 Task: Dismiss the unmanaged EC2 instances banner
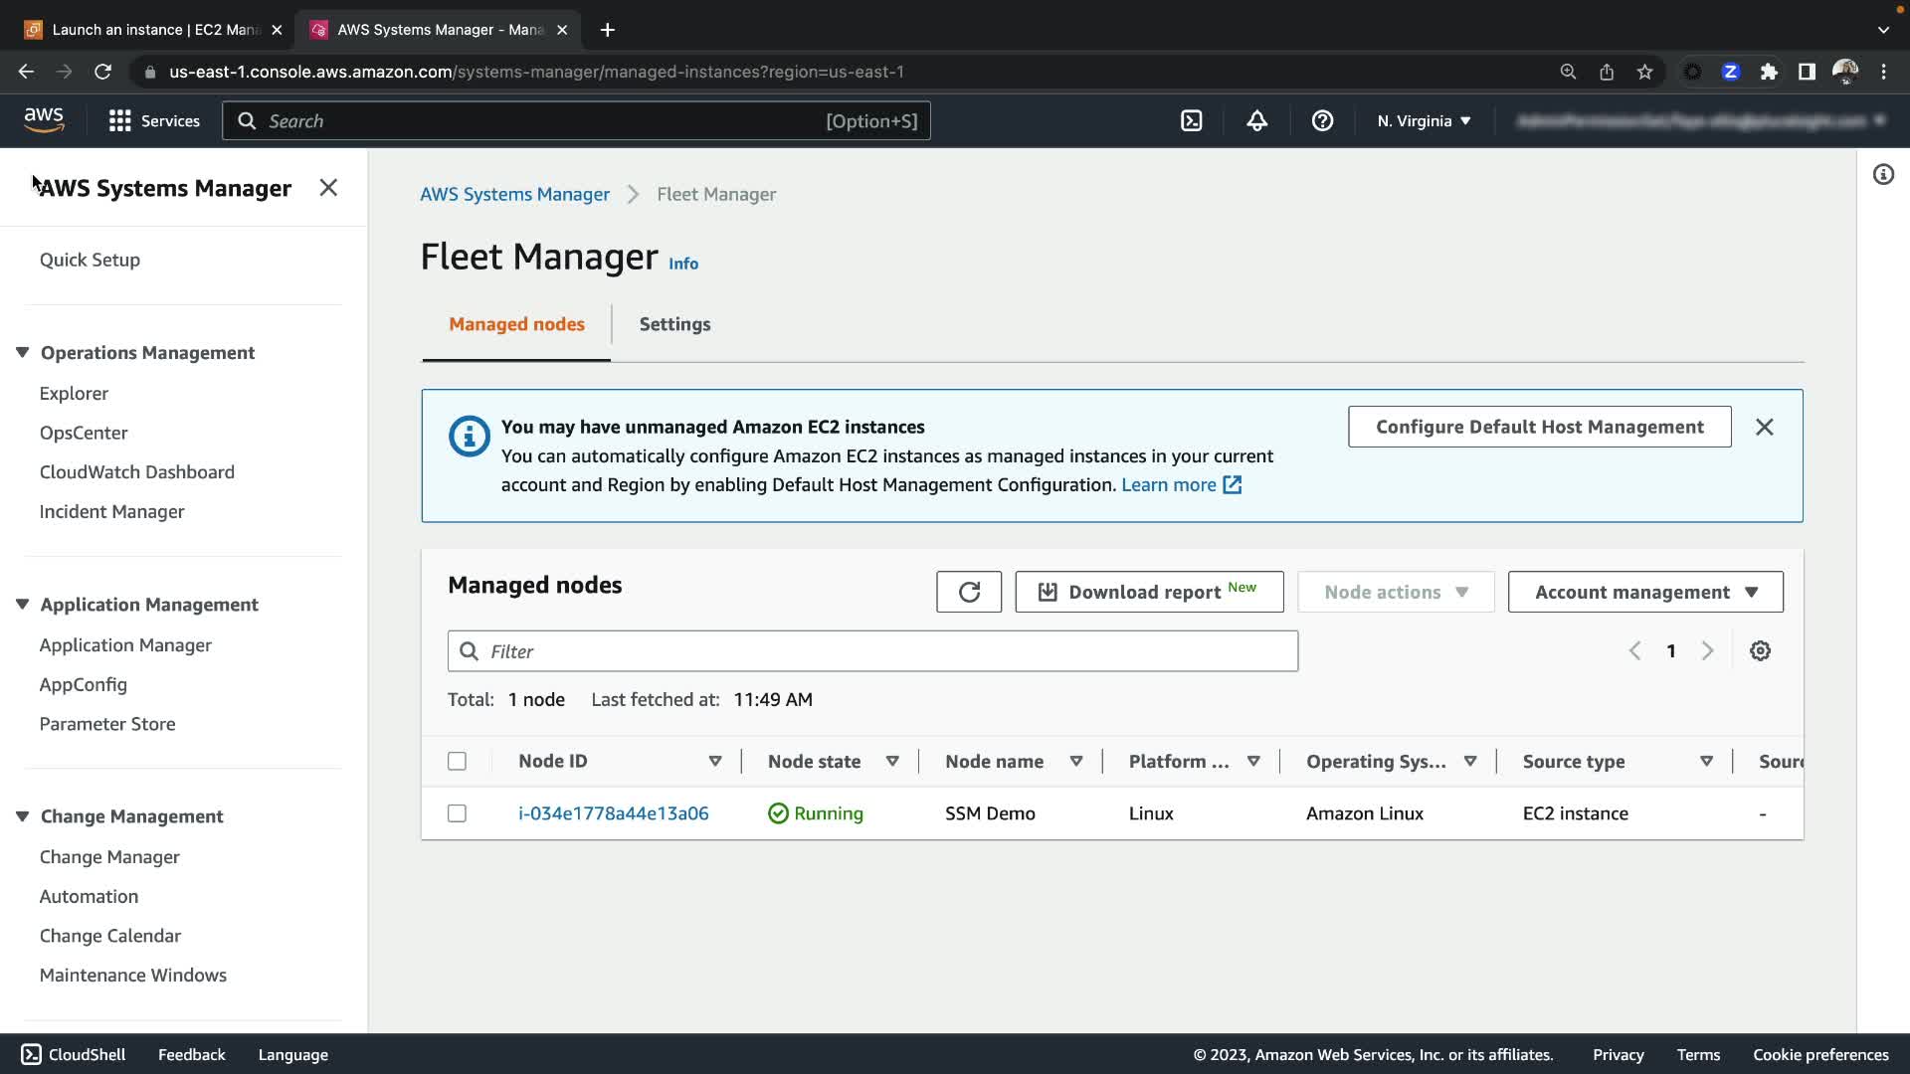pyautogui.click(x=1764, y=427)
